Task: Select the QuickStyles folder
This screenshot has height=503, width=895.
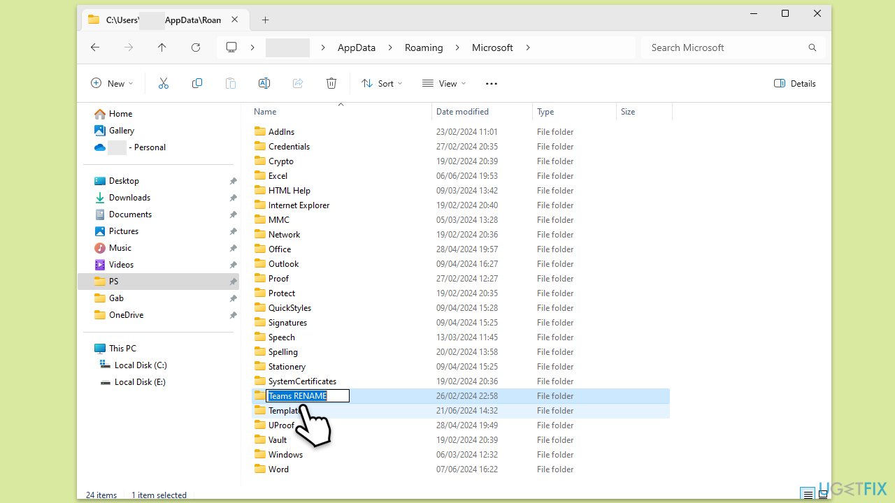Action: [289, 308]
